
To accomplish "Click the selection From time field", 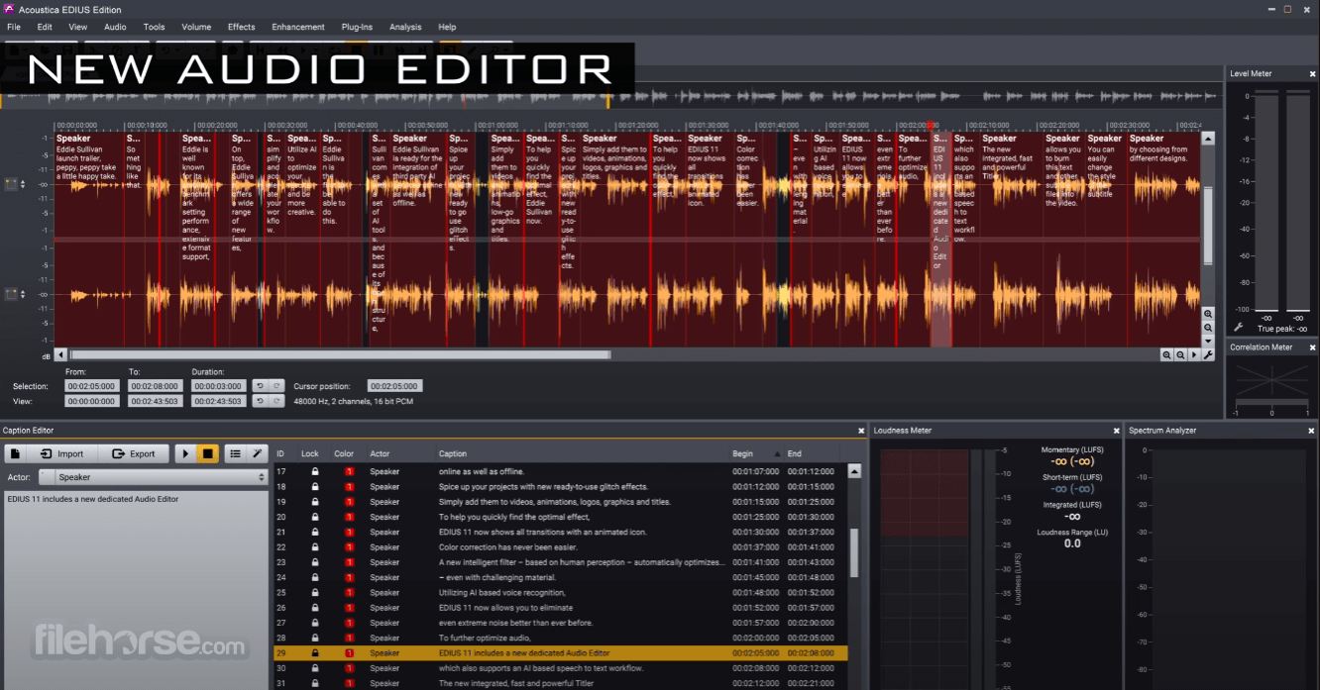I will tap(92, 386).
